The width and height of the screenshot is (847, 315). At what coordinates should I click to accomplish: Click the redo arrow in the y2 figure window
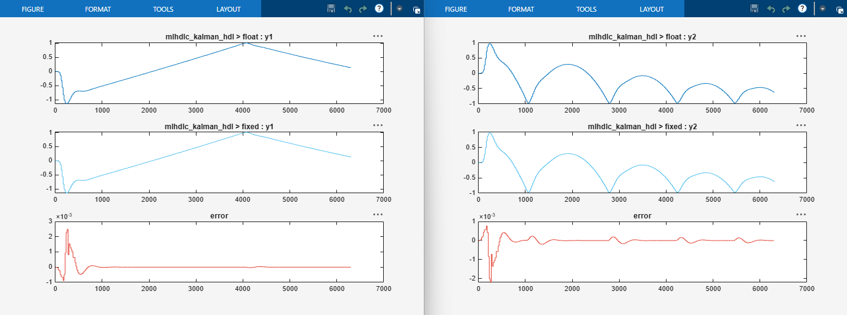point(786,9)
